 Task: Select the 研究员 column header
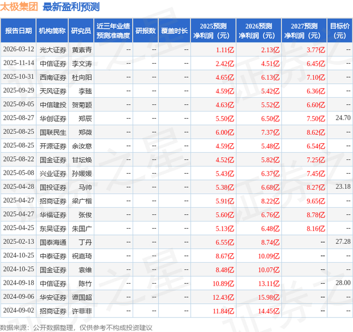pyautogui.click(x=81, y=31)
